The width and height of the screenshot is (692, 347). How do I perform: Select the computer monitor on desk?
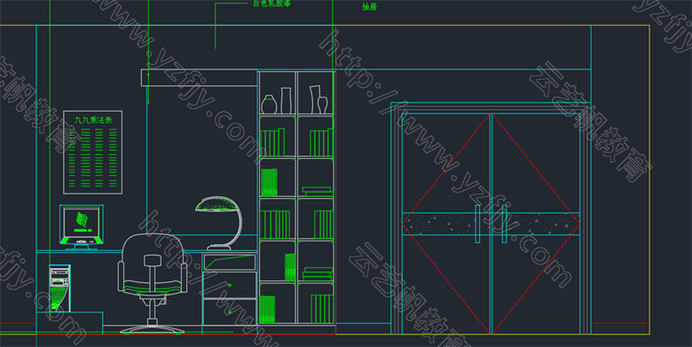(x=82, y=226)
